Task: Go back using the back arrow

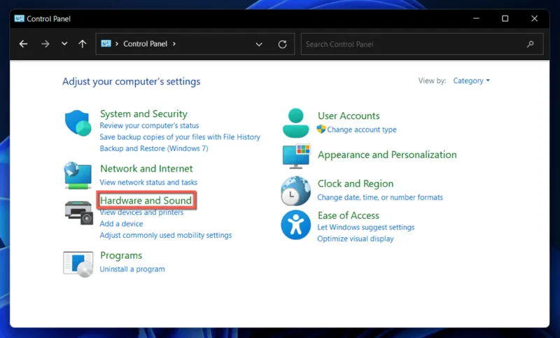Action: click(x=23, y=44)
